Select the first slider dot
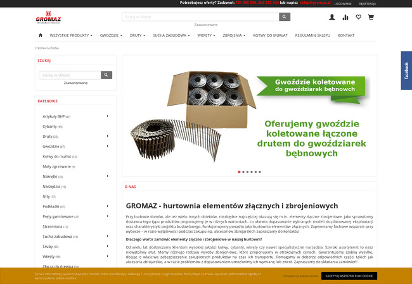 click(x=239, y=172)
